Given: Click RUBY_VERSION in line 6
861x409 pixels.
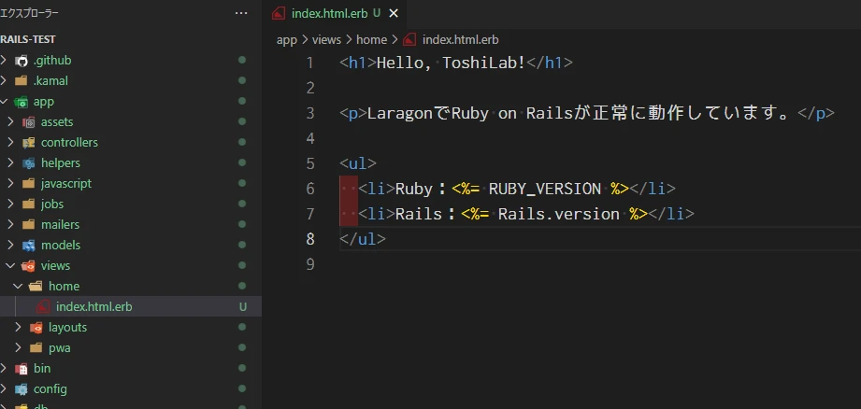Looking at the screenshot, I should click(545, 189).
